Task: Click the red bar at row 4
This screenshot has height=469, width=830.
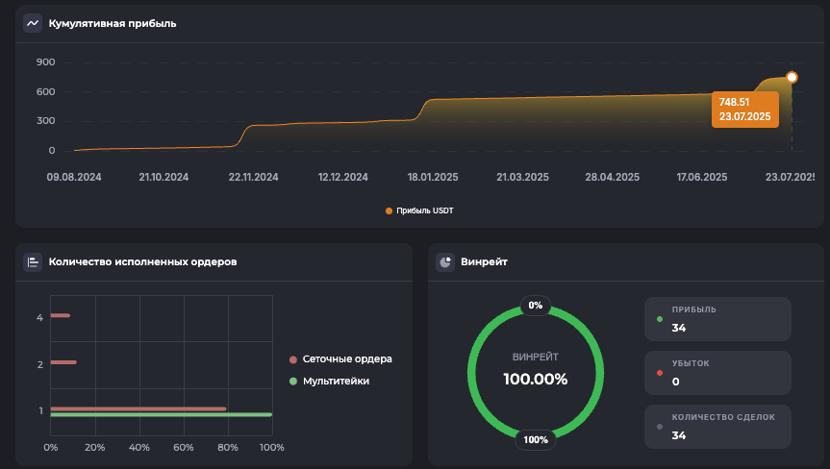Action: pos(60,315)
